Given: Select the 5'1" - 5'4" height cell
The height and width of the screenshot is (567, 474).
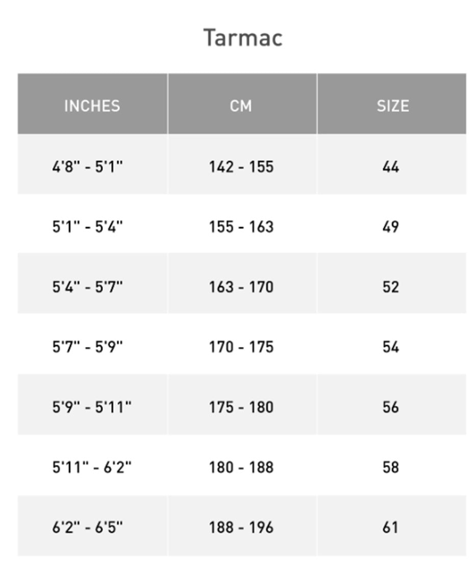Looking at the screenshot, I should (88, 227).
